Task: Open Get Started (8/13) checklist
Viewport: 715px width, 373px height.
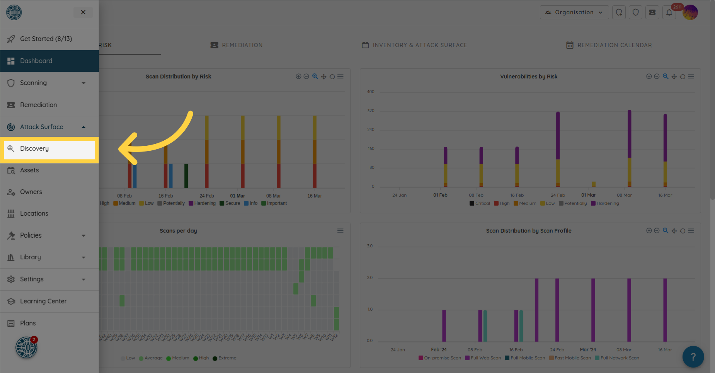Action: 46,39
